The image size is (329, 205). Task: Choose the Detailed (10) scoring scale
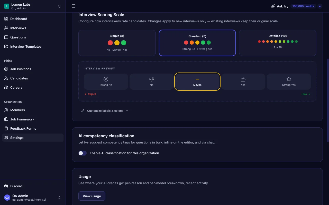(278, 43)
